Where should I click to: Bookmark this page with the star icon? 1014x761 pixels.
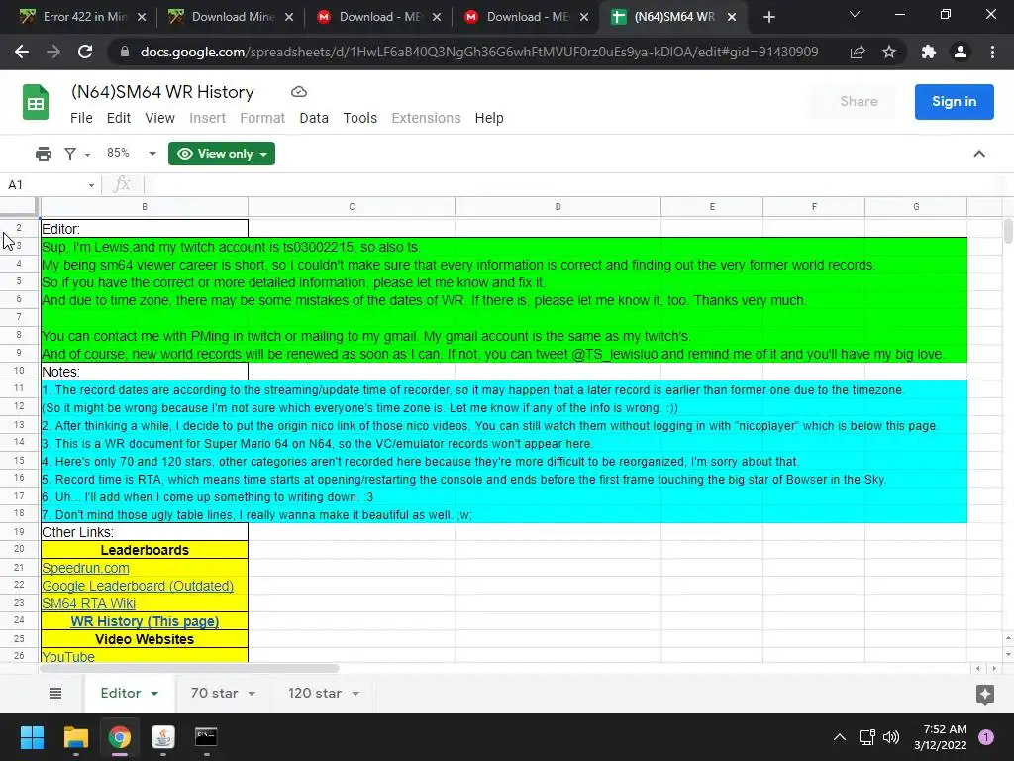click(x=889, y=52)
